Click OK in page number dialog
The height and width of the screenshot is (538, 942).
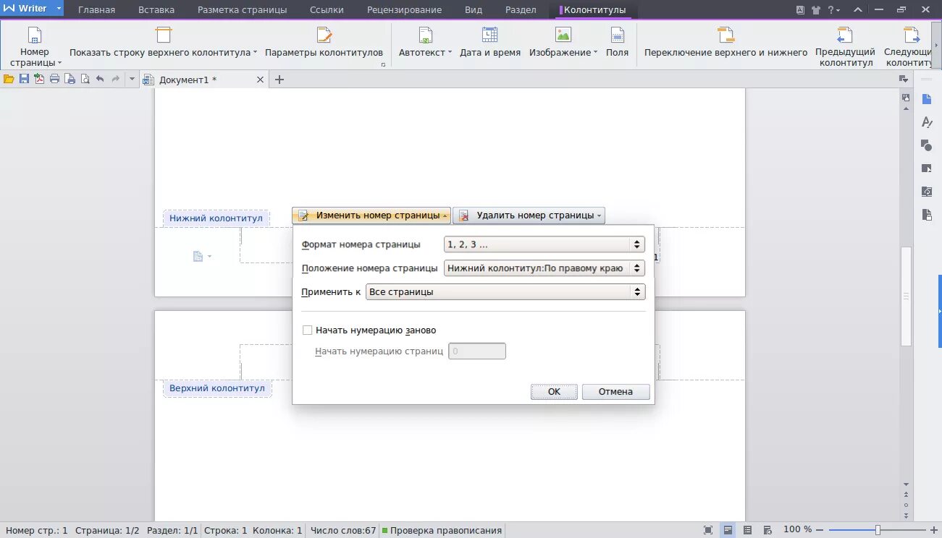[x=554, y=391]
